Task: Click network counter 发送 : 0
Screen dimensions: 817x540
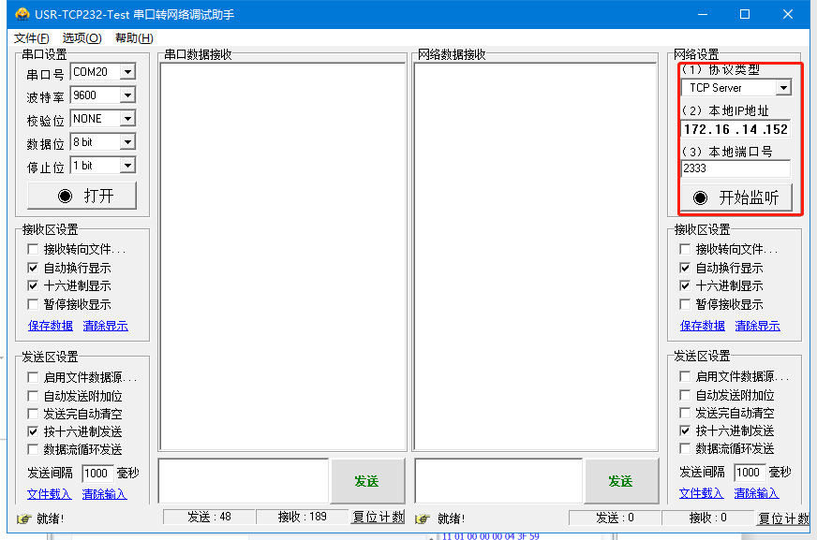Action: tap(615, 518)
